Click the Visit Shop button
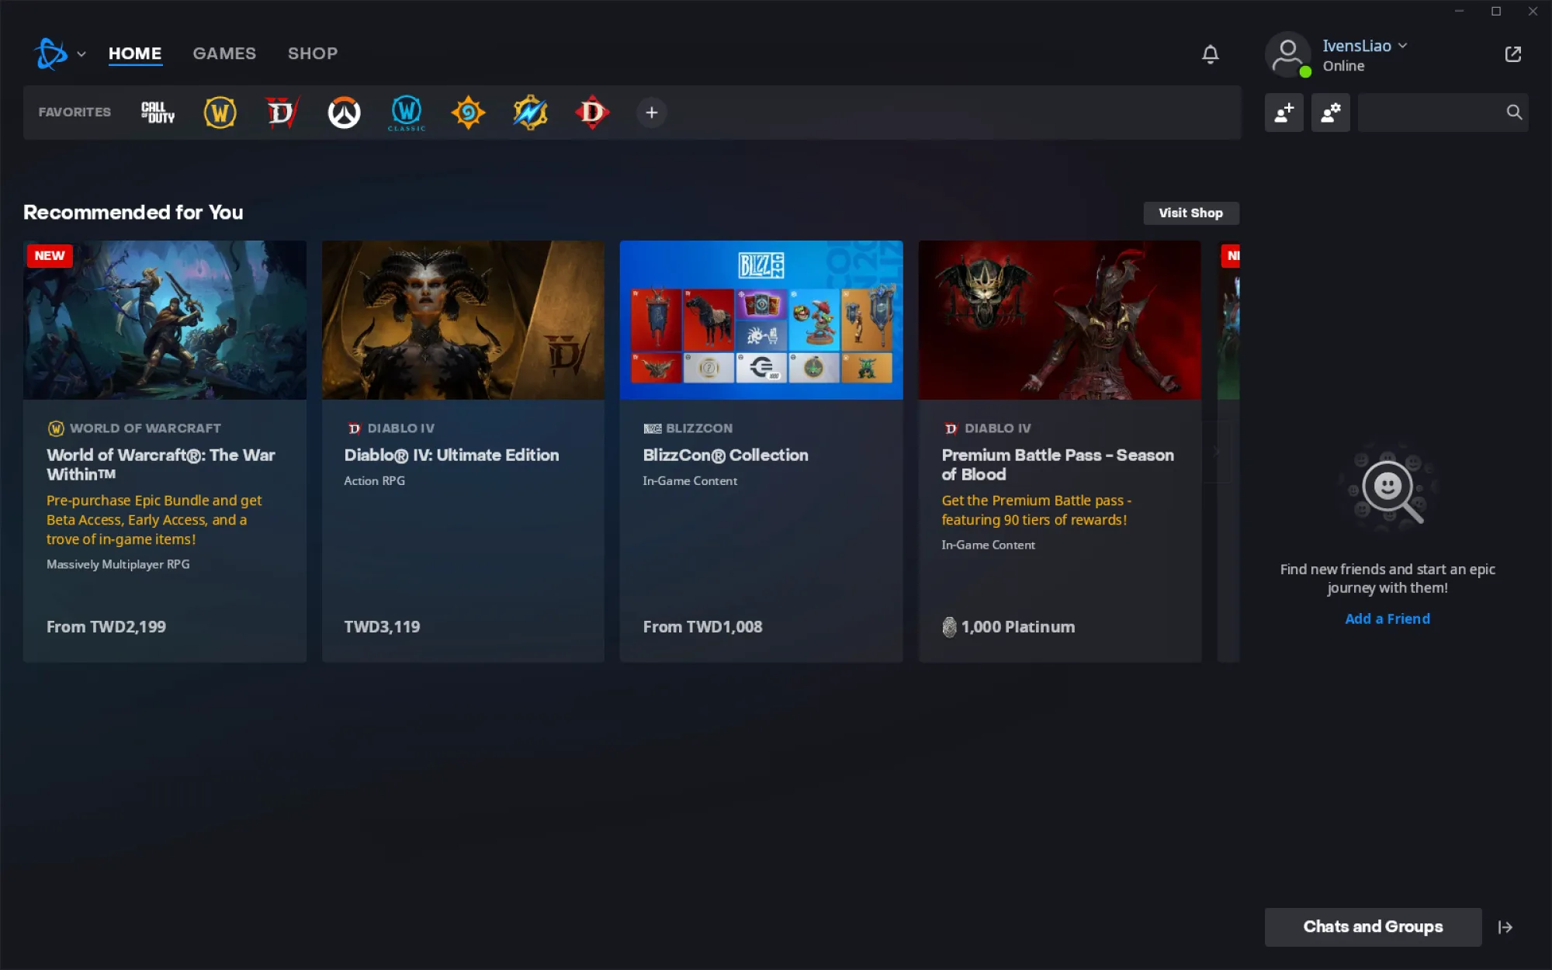This screenshot has height=970, width=1552. (x=1190, y=213)
